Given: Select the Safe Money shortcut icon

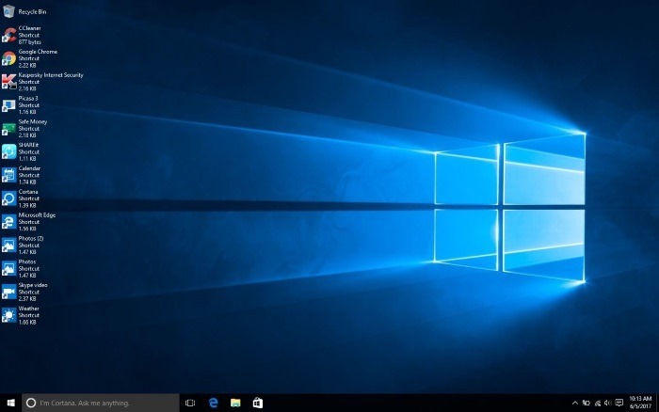Looking at the screenshot, I should [x=8, y=129].
